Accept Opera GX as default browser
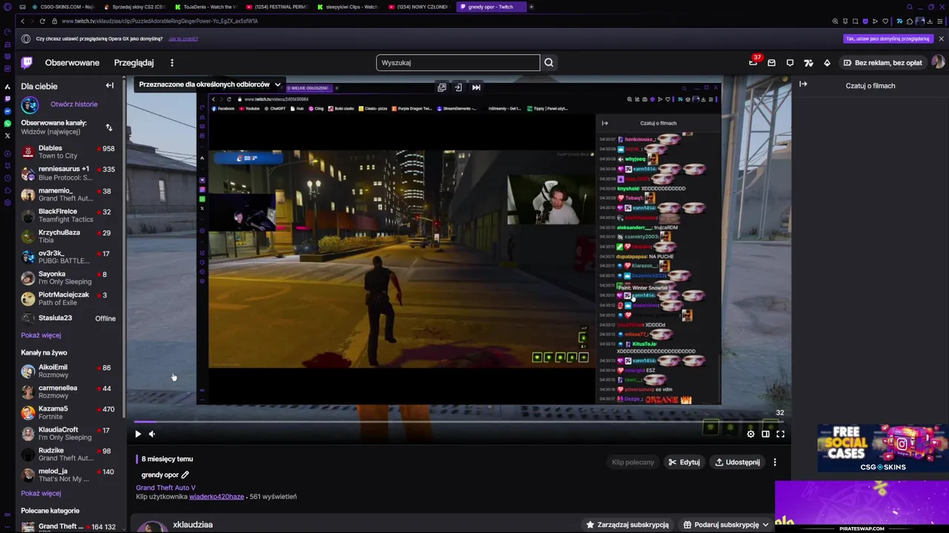The image size is (949, 533). tap(887, 38)
